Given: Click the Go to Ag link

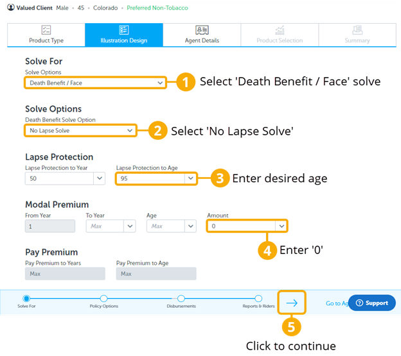Looking at the screenshot, I should [337, 303].
